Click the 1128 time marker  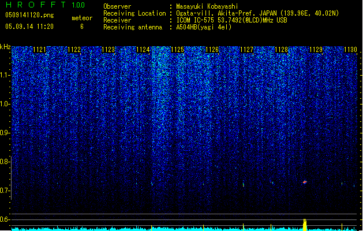click(281, 50)
